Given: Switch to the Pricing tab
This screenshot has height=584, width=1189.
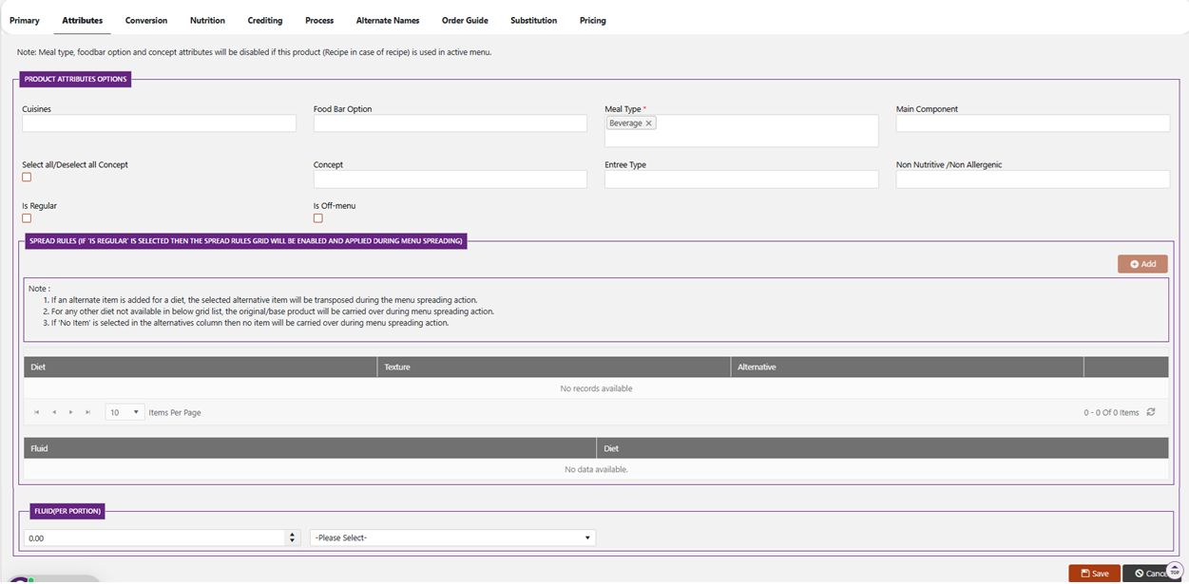Looking at the screenshot, I should coord(593,20).
